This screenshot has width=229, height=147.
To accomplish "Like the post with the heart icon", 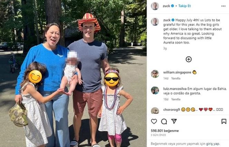I will point(154,122).
